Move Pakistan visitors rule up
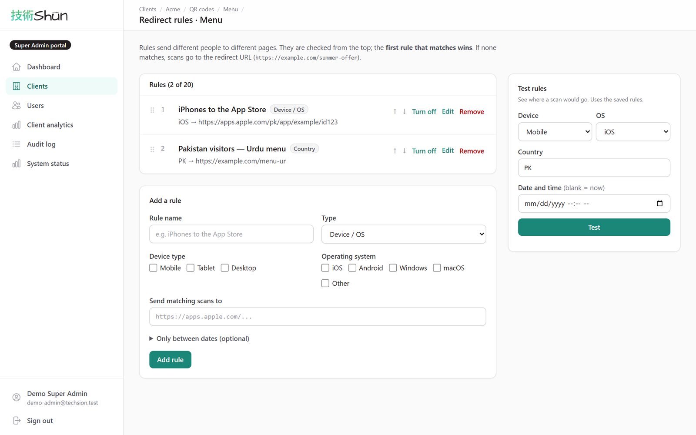 [395, 151]
